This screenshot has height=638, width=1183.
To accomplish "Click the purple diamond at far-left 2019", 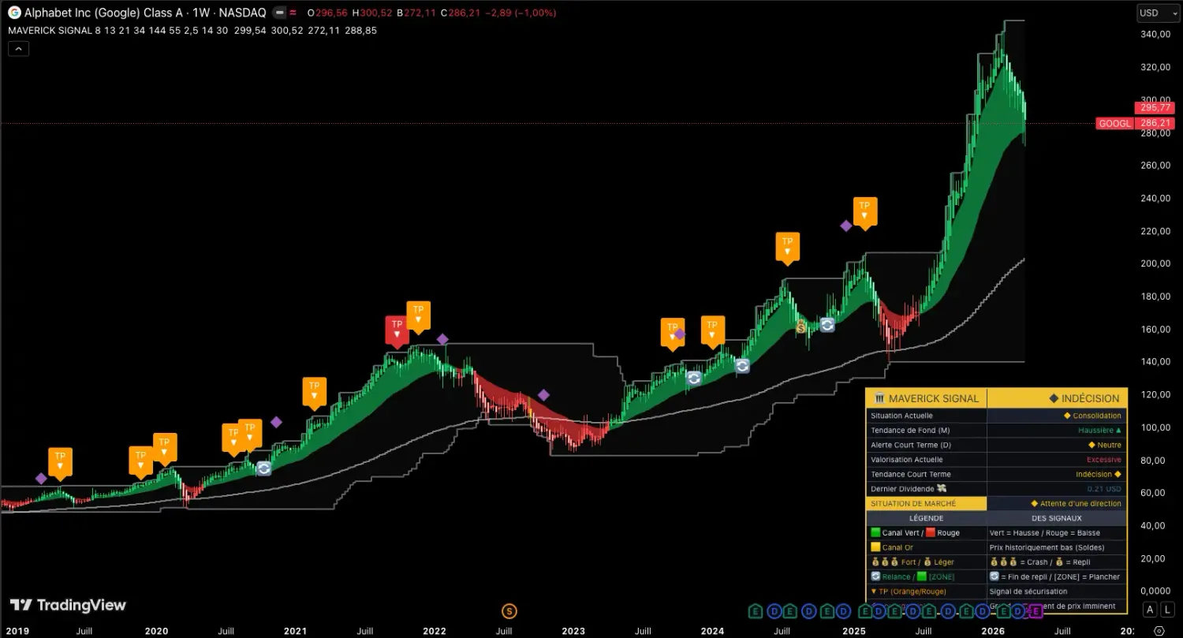I will 41,479.
